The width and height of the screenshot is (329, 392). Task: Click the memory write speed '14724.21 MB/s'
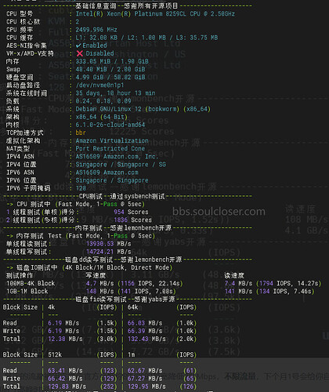click(109, 252)
